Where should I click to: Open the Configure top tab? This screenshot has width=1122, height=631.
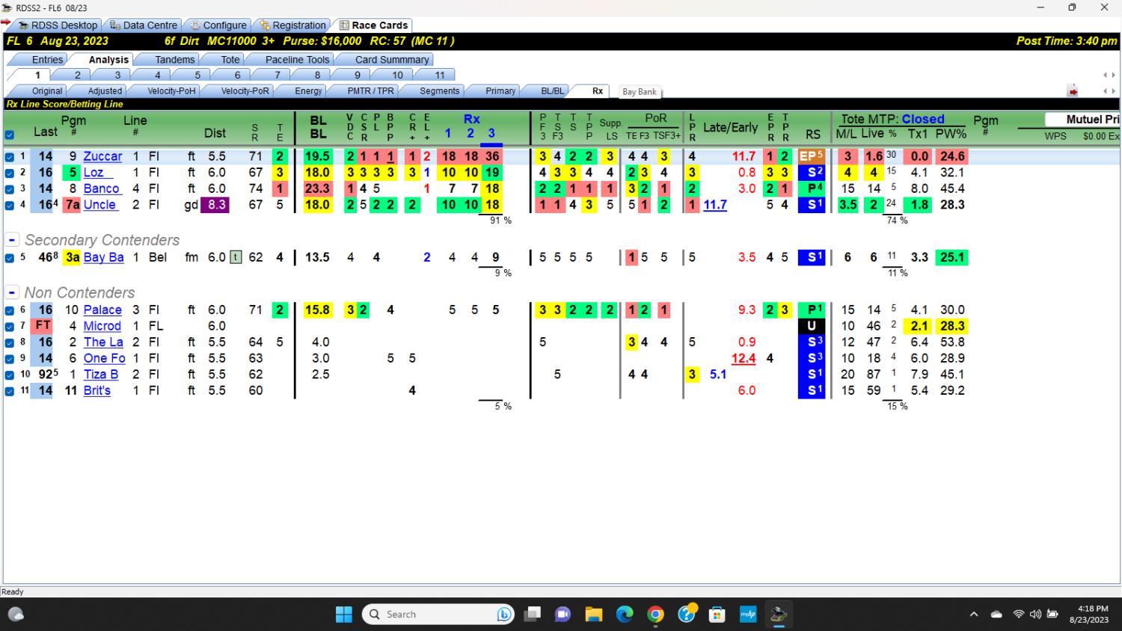pyautogui.click(x=218, y=25)
